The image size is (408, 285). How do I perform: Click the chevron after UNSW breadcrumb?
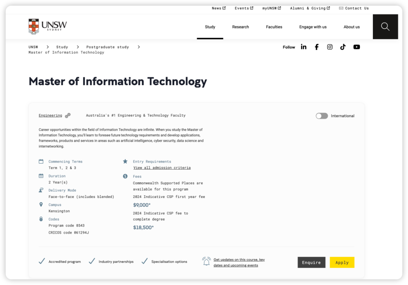pyautogui.click(x=48, y=47)
